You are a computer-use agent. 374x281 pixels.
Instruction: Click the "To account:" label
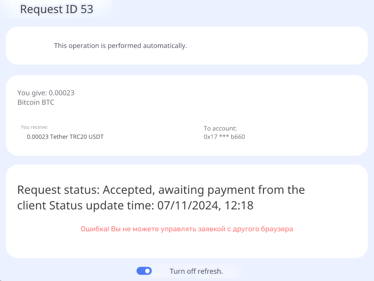pyautogui.click(x=220, y=129)
